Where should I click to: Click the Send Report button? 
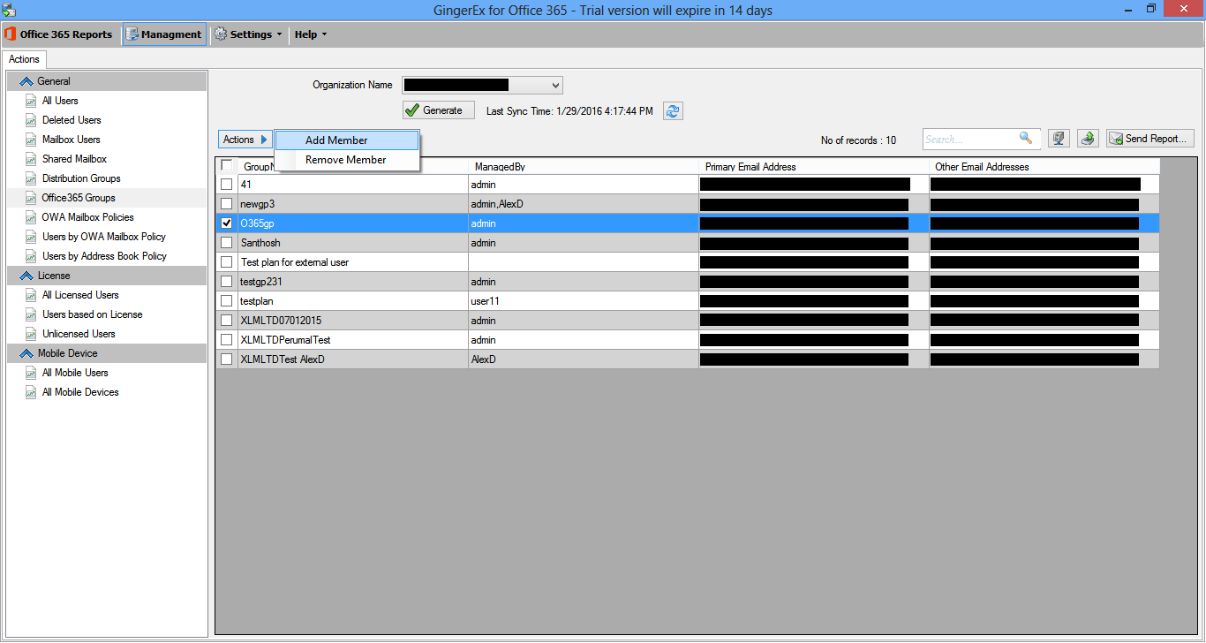pyautogui.click(x=1150, y=139)
